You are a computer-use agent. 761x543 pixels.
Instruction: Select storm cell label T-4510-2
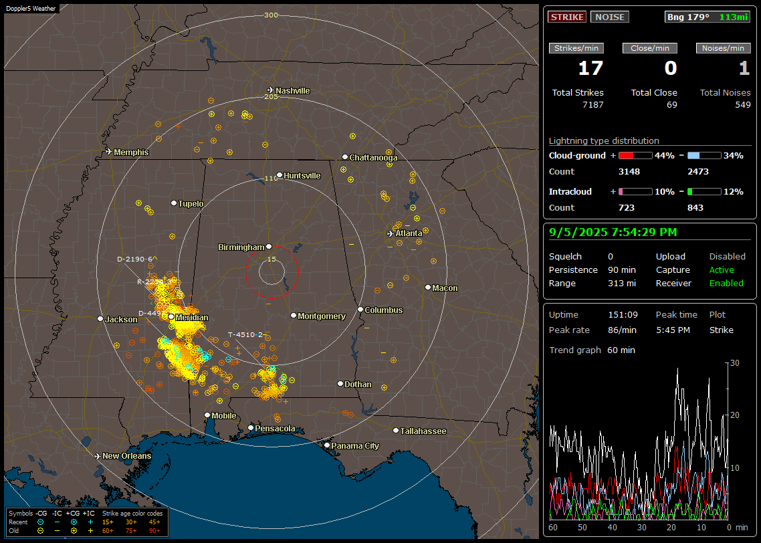[x=245, y=334]
